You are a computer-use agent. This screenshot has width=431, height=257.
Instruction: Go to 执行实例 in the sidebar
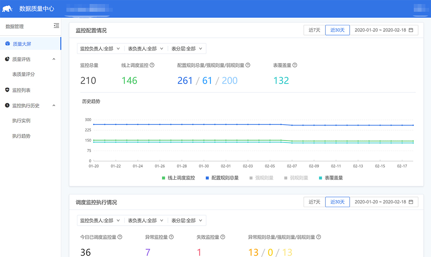coord(22,121)
